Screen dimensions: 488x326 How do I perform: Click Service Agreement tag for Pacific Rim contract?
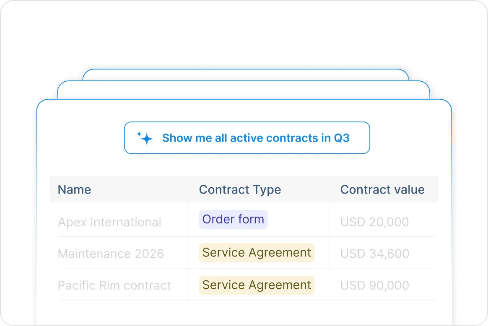tap(257, 285)
